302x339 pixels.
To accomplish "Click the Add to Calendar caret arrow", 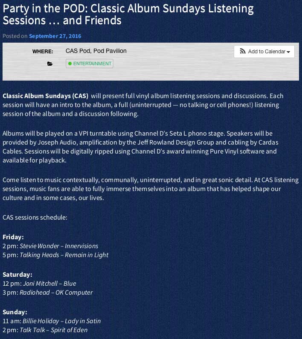I will click(x=288, y=52).
